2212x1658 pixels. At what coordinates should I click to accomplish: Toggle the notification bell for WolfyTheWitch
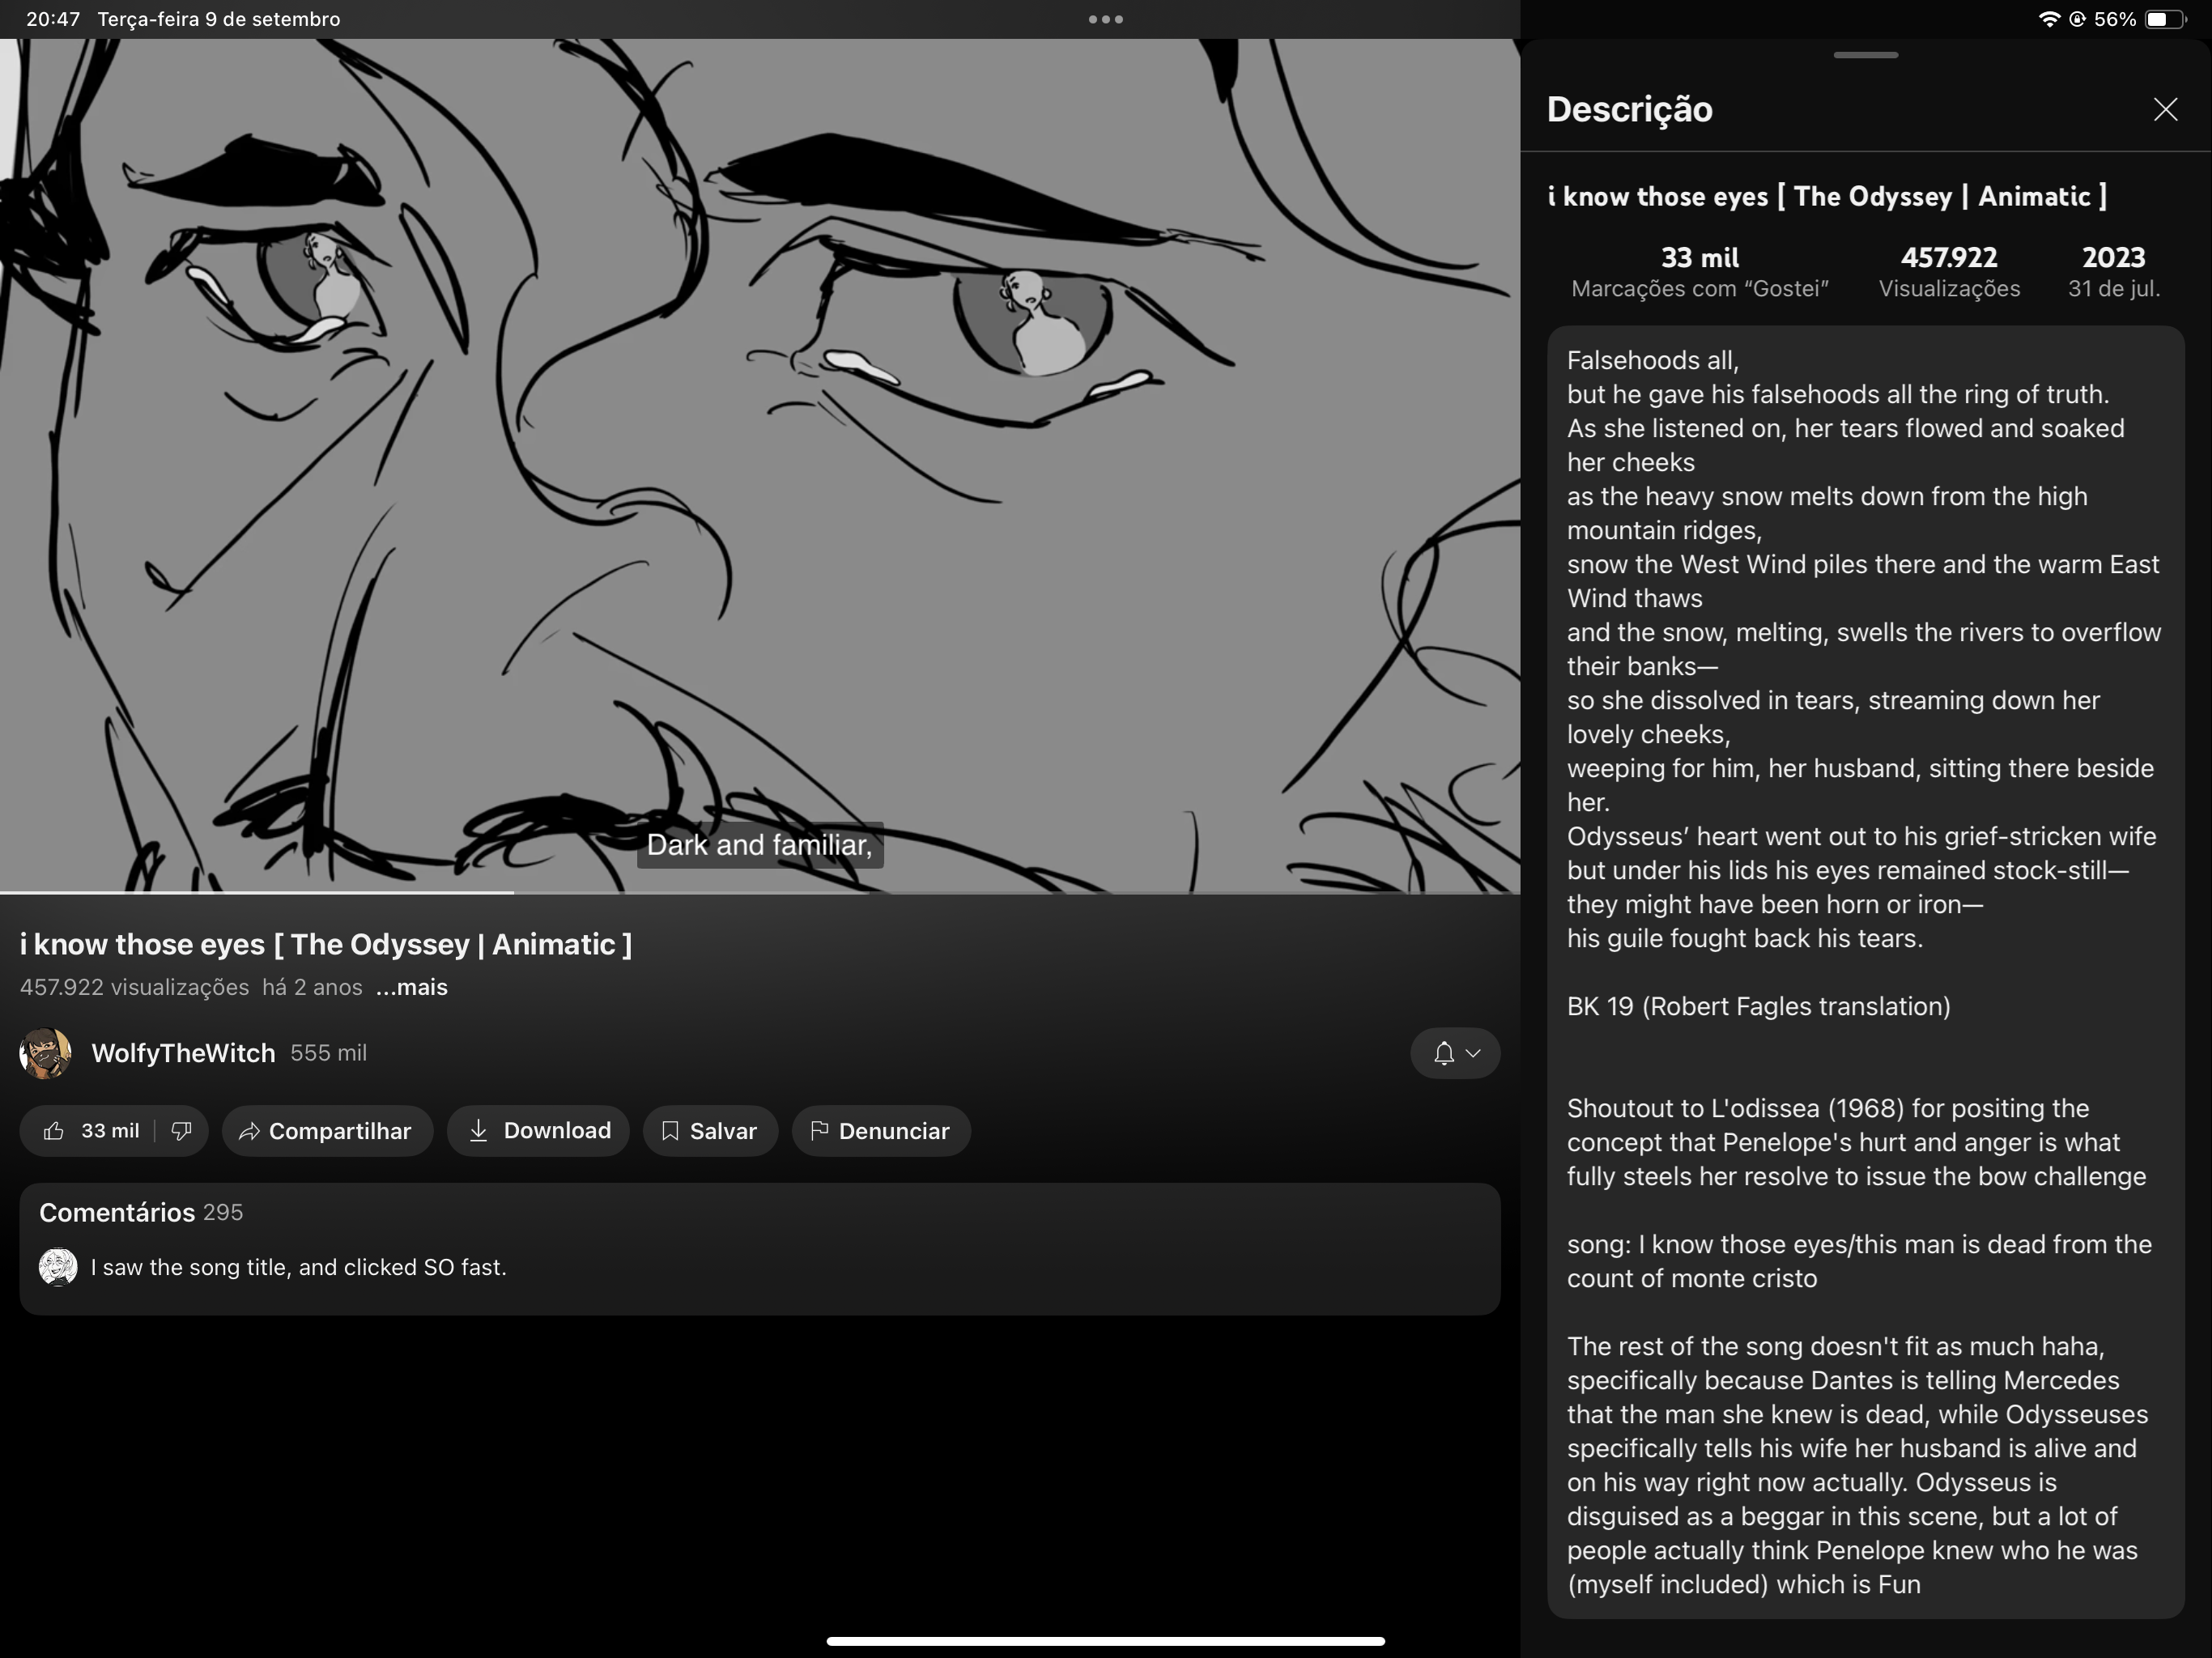1443,1053
